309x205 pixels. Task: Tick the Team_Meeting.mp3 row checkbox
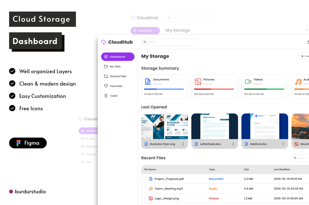145,189
